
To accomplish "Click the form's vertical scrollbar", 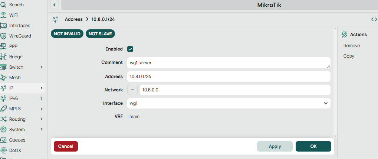I will (335, 82).
